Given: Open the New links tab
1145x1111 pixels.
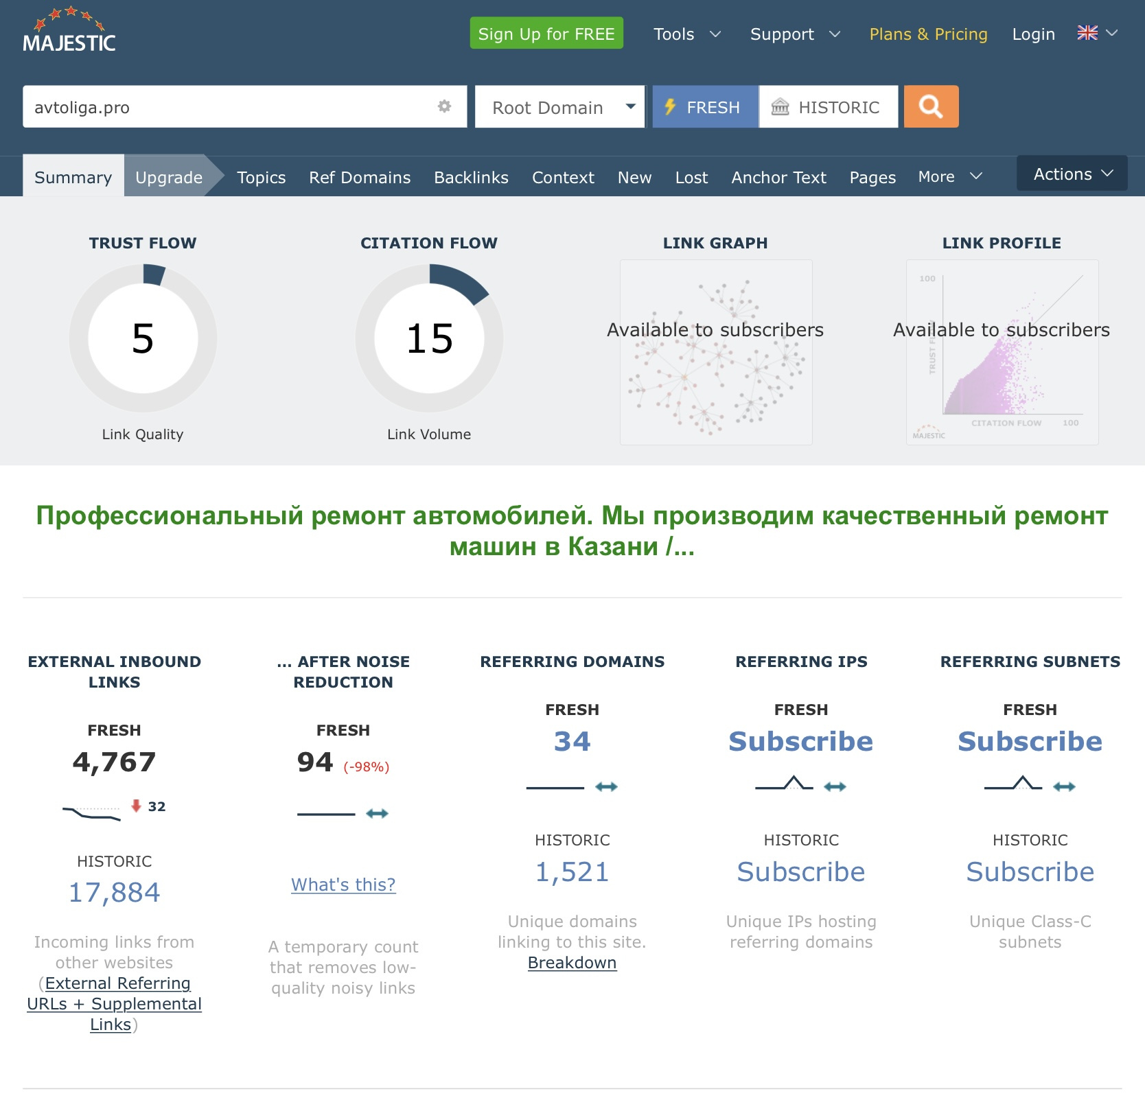Looking at the screenshot, I should [x=634, y=177].
